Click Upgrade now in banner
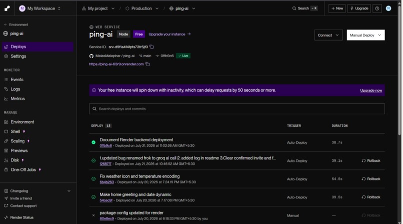Image resolution: width=403 pixels, height=224 pixels. [x=371, y=90]
